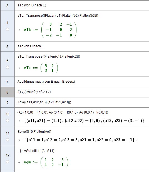149x172 pixels.
Task: Click the arrow before row 10 output
Action: 19,121
